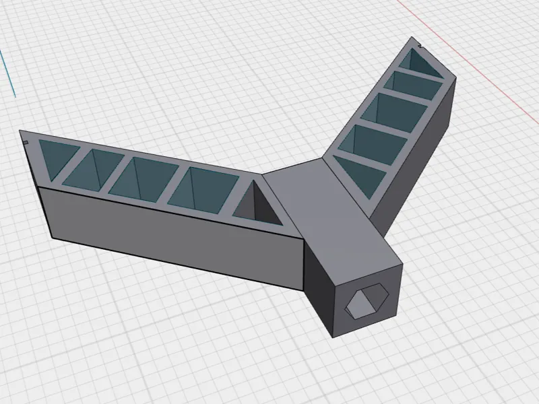This screenshot has width=539, height=404.
Task: Select the triangular pocket at the right arm's tip
Action: (x=420, y=63)
